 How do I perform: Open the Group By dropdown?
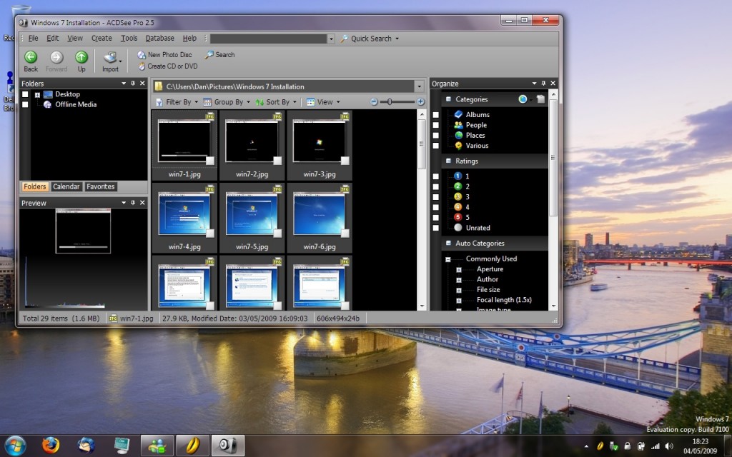click(227, 102)
